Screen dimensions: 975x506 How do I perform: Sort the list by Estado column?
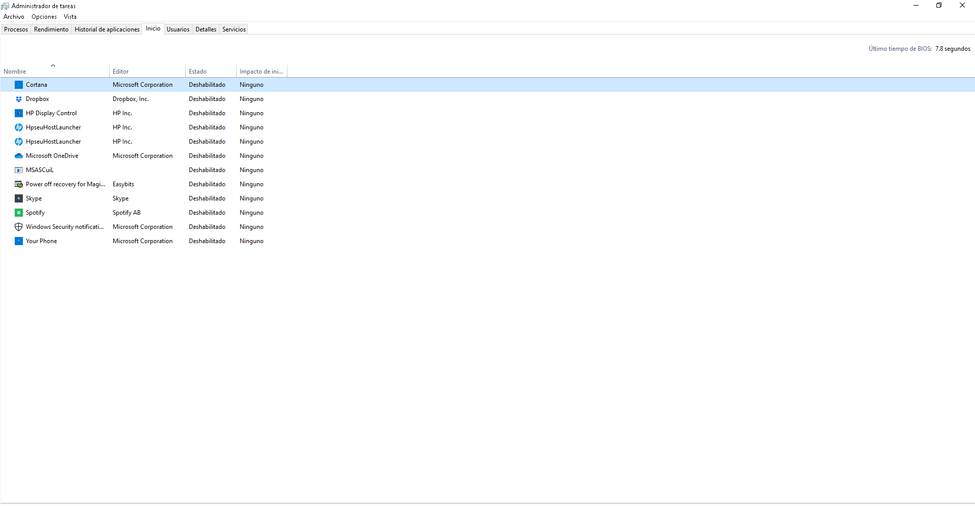[x=211, y=72]
